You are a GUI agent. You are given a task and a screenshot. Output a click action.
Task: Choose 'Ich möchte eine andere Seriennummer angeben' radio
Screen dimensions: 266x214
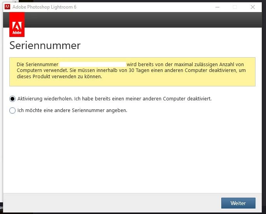pos(12,111)
